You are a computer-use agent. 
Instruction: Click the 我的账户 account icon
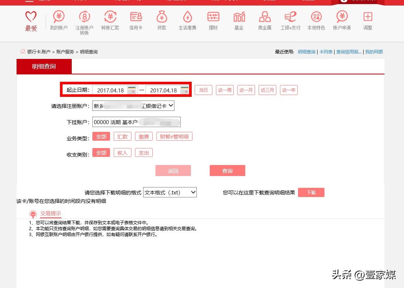(59, 17)
